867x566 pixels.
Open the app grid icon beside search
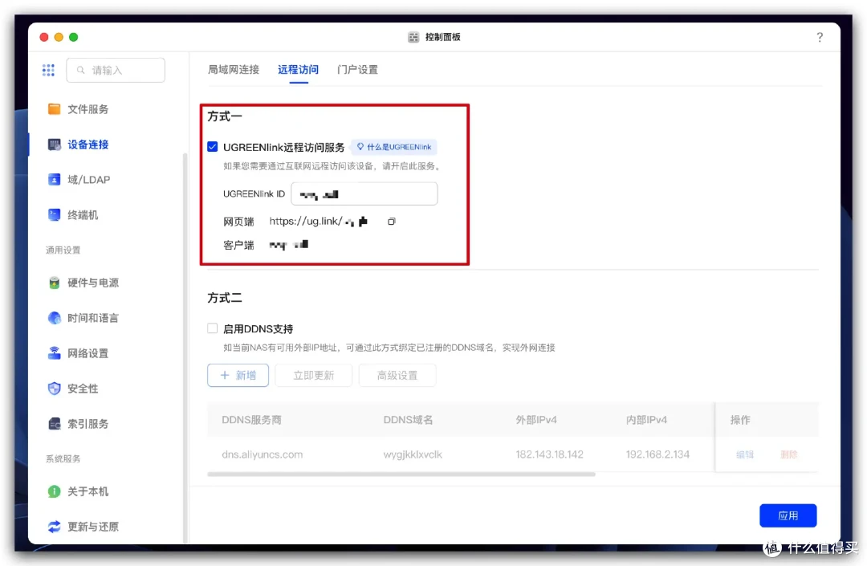click(48, 70)
